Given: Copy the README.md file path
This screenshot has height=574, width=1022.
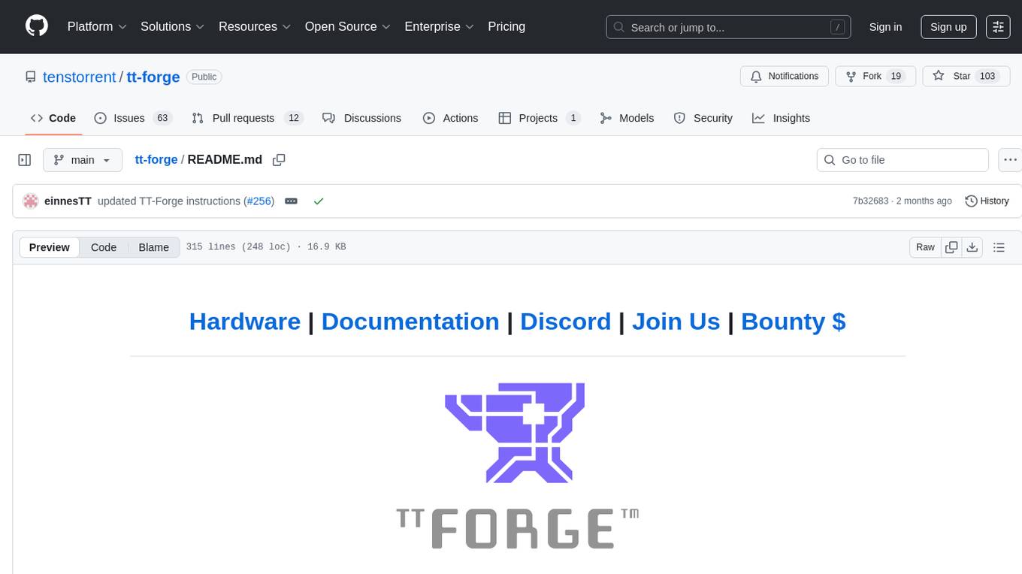Looking at the screenshot, I should click(x=279, y=160).
